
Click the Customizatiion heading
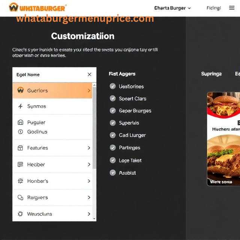click(x=82, y=36)
